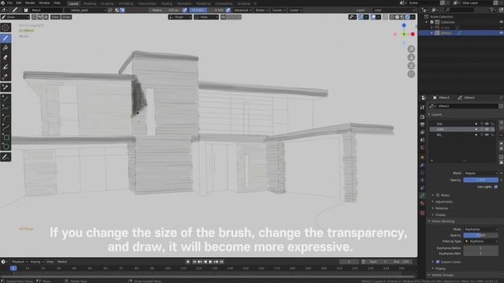This screenshot has height=283, width=504.
Task: Click the Play animation button in timeline
Action: pyautogui.click(x=211, y=262)
